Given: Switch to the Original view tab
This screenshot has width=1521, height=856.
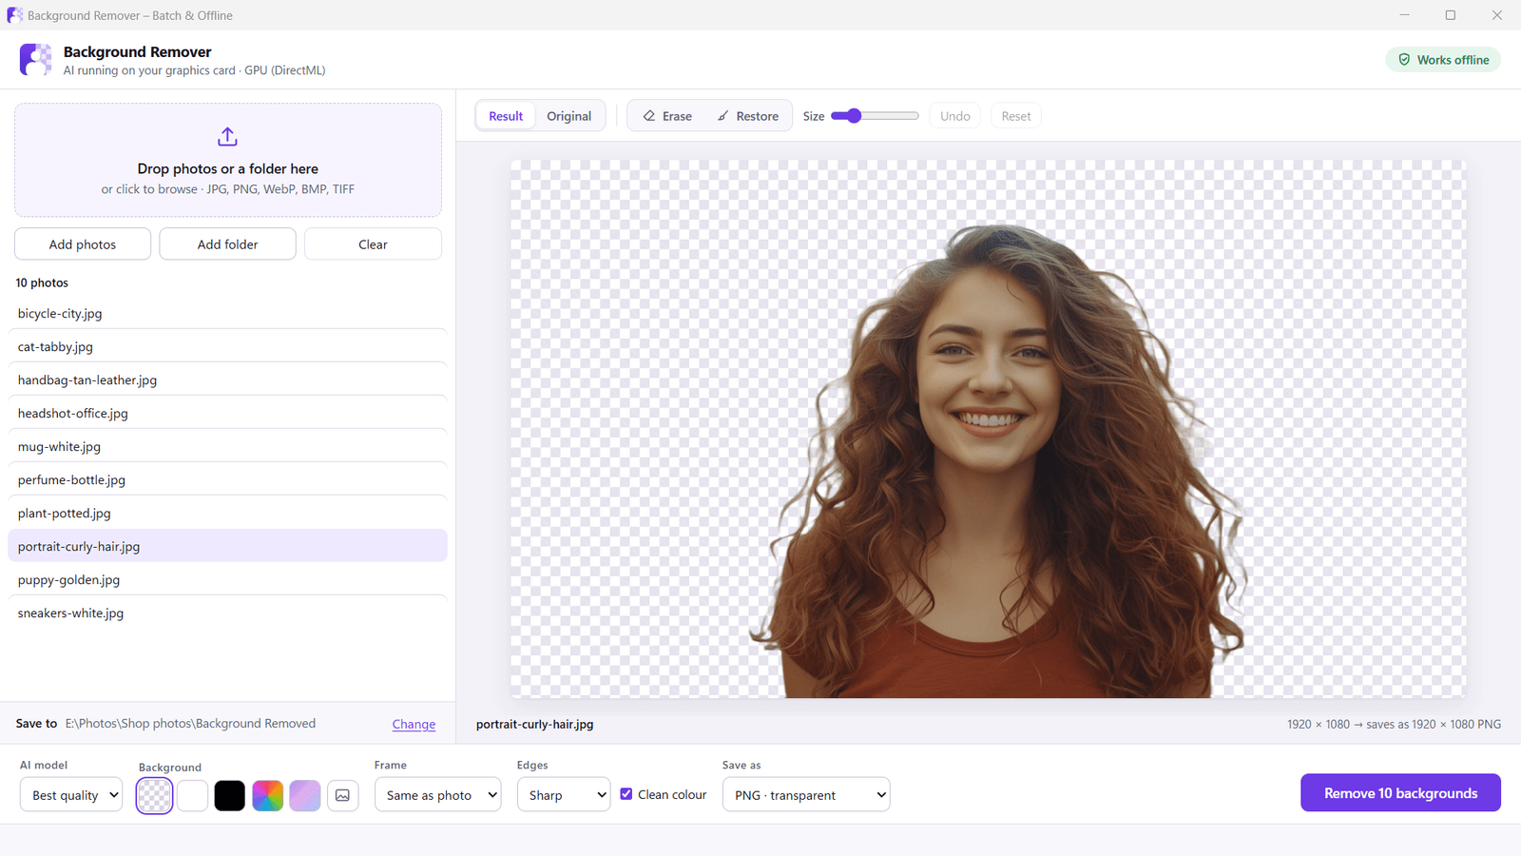Looking at the screenshot, I should pyautogui.click(x=568, y=116).
